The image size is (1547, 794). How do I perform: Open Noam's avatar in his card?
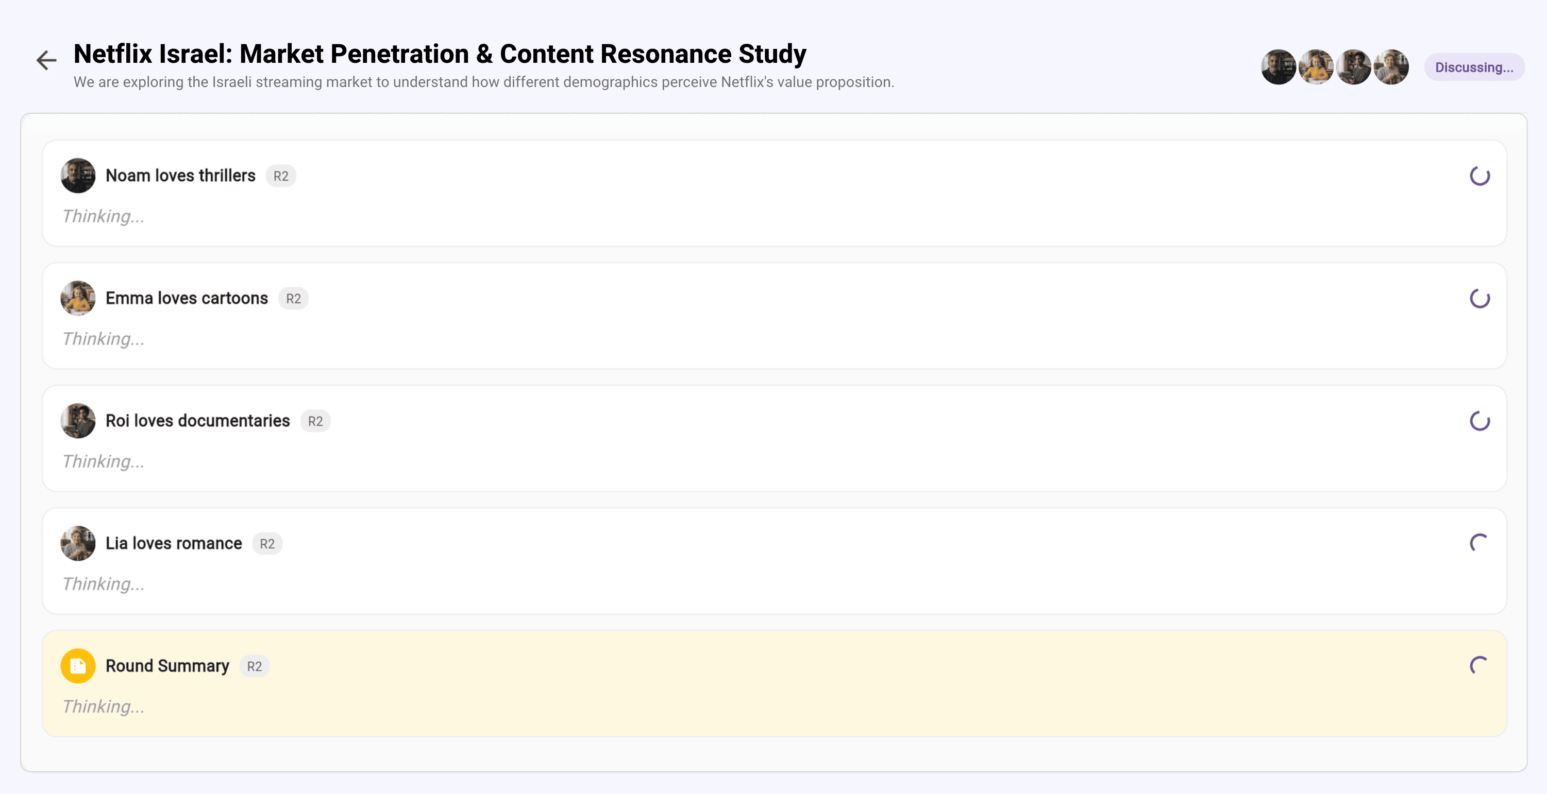point(78,176)
